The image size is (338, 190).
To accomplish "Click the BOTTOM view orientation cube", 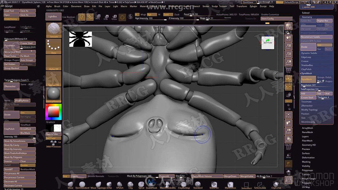I will tap(268, 42).
